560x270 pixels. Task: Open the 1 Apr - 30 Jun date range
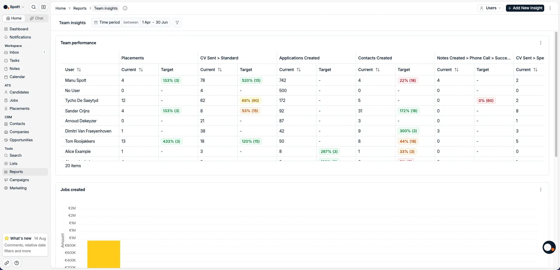point(155,22)
